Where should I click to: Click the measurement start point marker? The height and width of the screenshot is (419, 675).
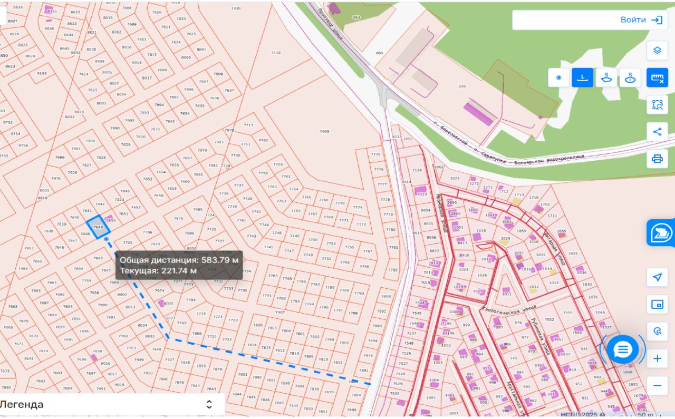(106, 239)
